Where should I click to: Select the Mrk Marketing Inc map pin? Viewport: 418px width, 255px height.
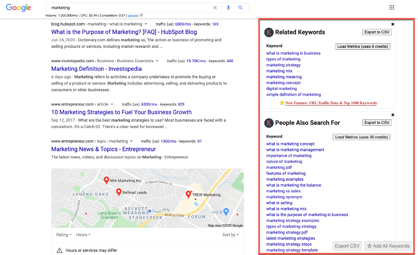pyautogui.click(x=106, y=180)
